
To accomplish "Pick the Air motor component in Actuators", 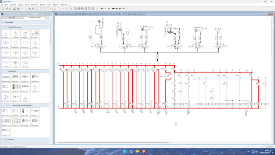I will (x=35, y=87).
